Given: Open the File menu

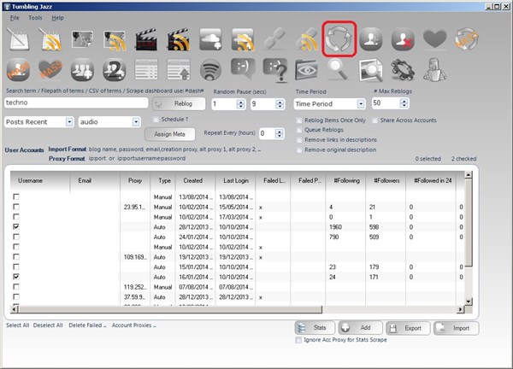Looking at the screenshot, I should [15, 18].
